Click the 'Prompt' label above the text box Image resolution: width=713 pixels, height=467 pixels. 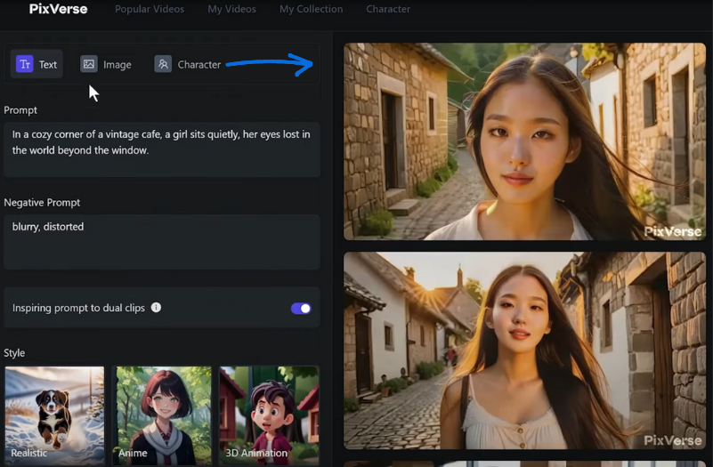coord(20,110)
